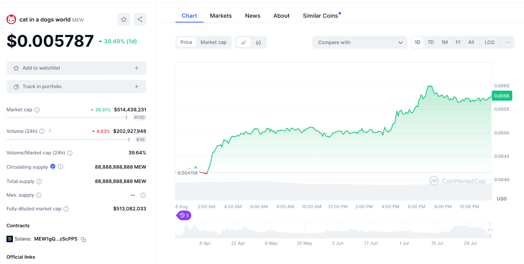Open Volume (24h) info icon
Viewport: 524px width, 264px height.
42,131
